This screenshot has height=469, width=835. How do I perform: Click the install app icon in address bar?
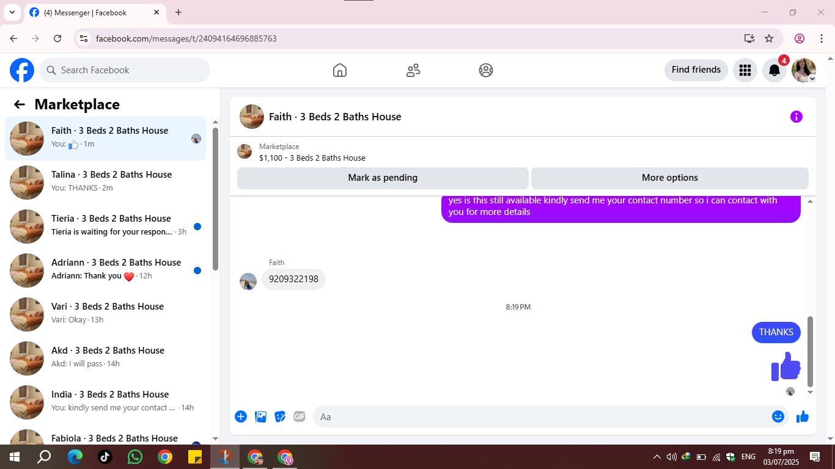tap(749, 38)
